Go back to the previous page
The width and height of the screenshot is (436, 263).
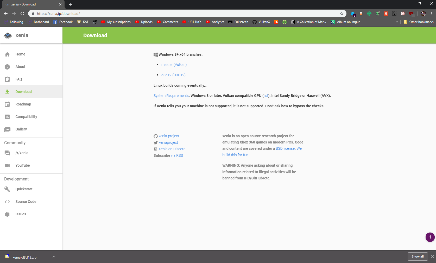pos(6,14)
